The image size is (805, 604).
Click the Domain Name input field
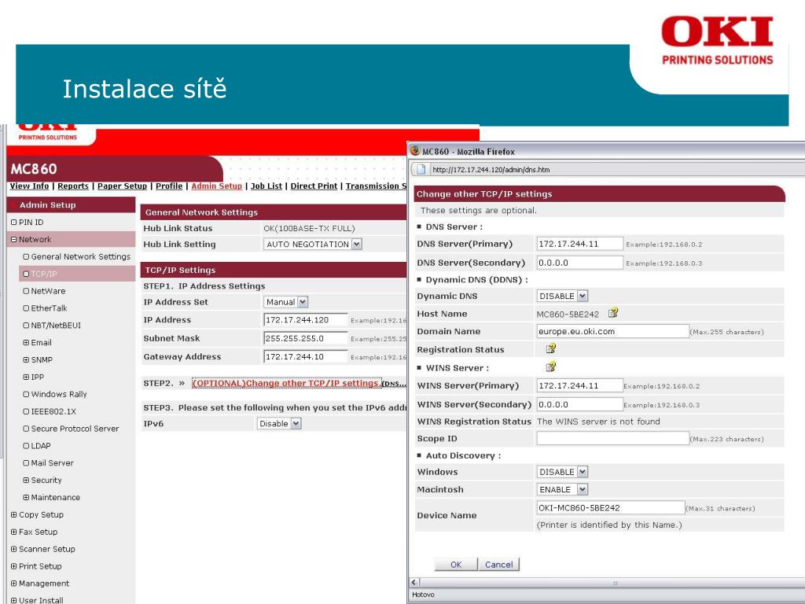pos(613,331)
